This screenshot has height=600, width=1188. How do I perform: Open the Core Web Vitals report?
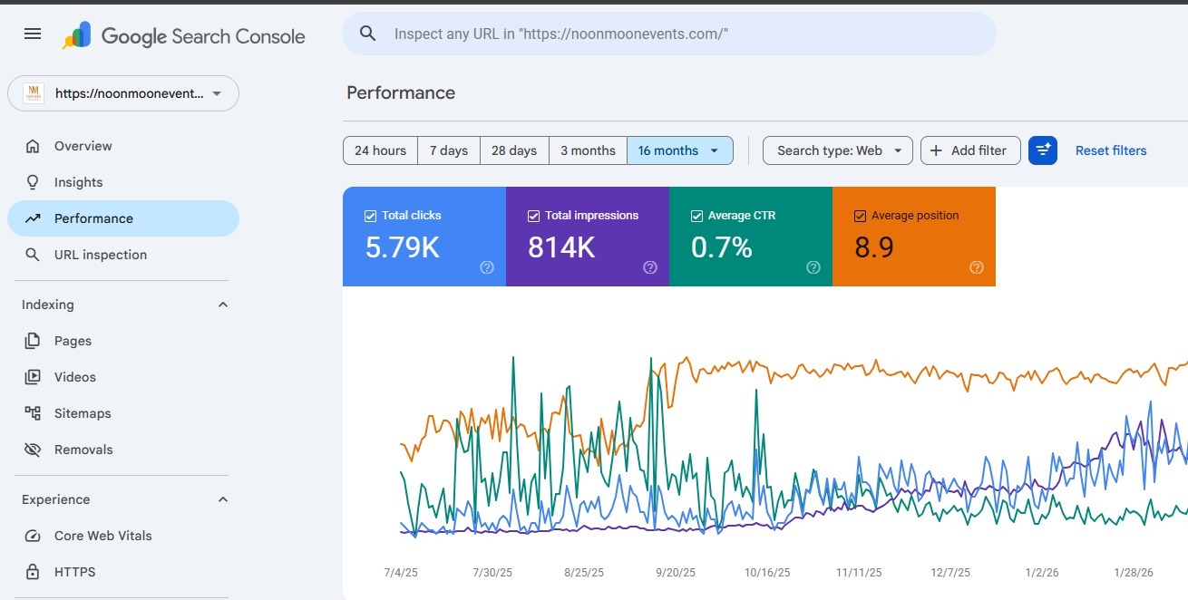(x=123, y=536)
